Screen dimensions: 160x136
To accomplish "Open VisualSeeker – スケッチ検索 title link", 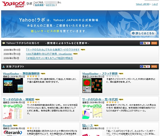I will coord(100,74).
